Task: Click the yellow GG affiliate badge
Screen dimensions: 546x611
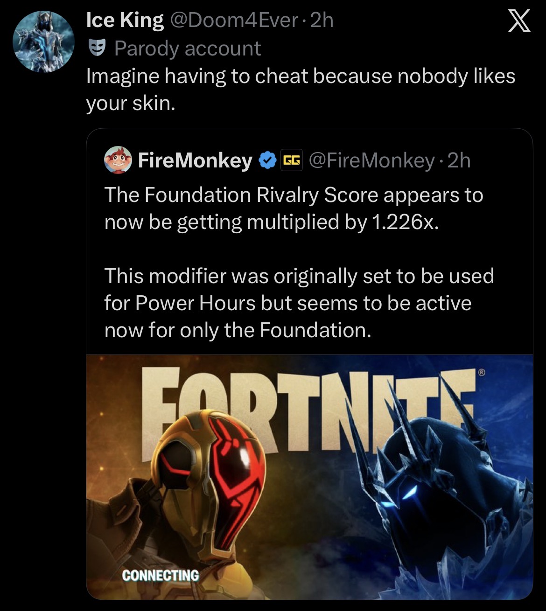Action: [x=291, y=160]
